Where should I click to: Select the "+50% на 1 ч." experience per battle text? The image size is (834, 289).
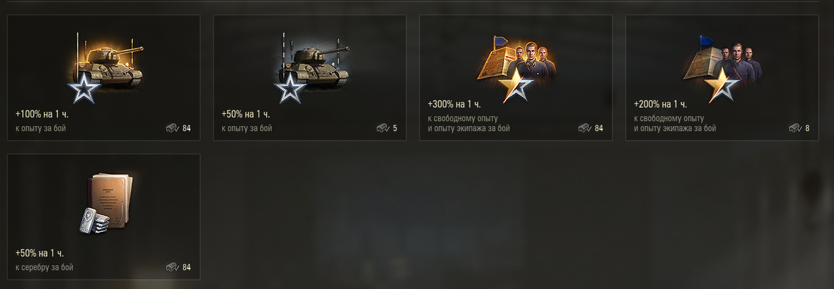point(246,114)
